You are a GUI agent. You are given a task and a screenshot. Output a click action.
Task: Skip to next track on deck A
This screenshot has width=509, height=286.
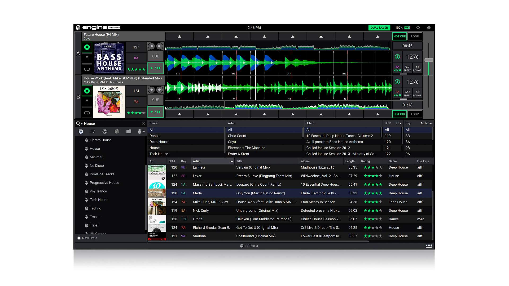pos(160,46)
